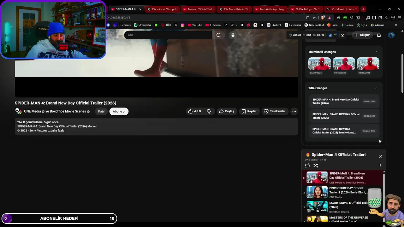
Task: Open OyEk bookmark
Action: (x=362, y=25)
